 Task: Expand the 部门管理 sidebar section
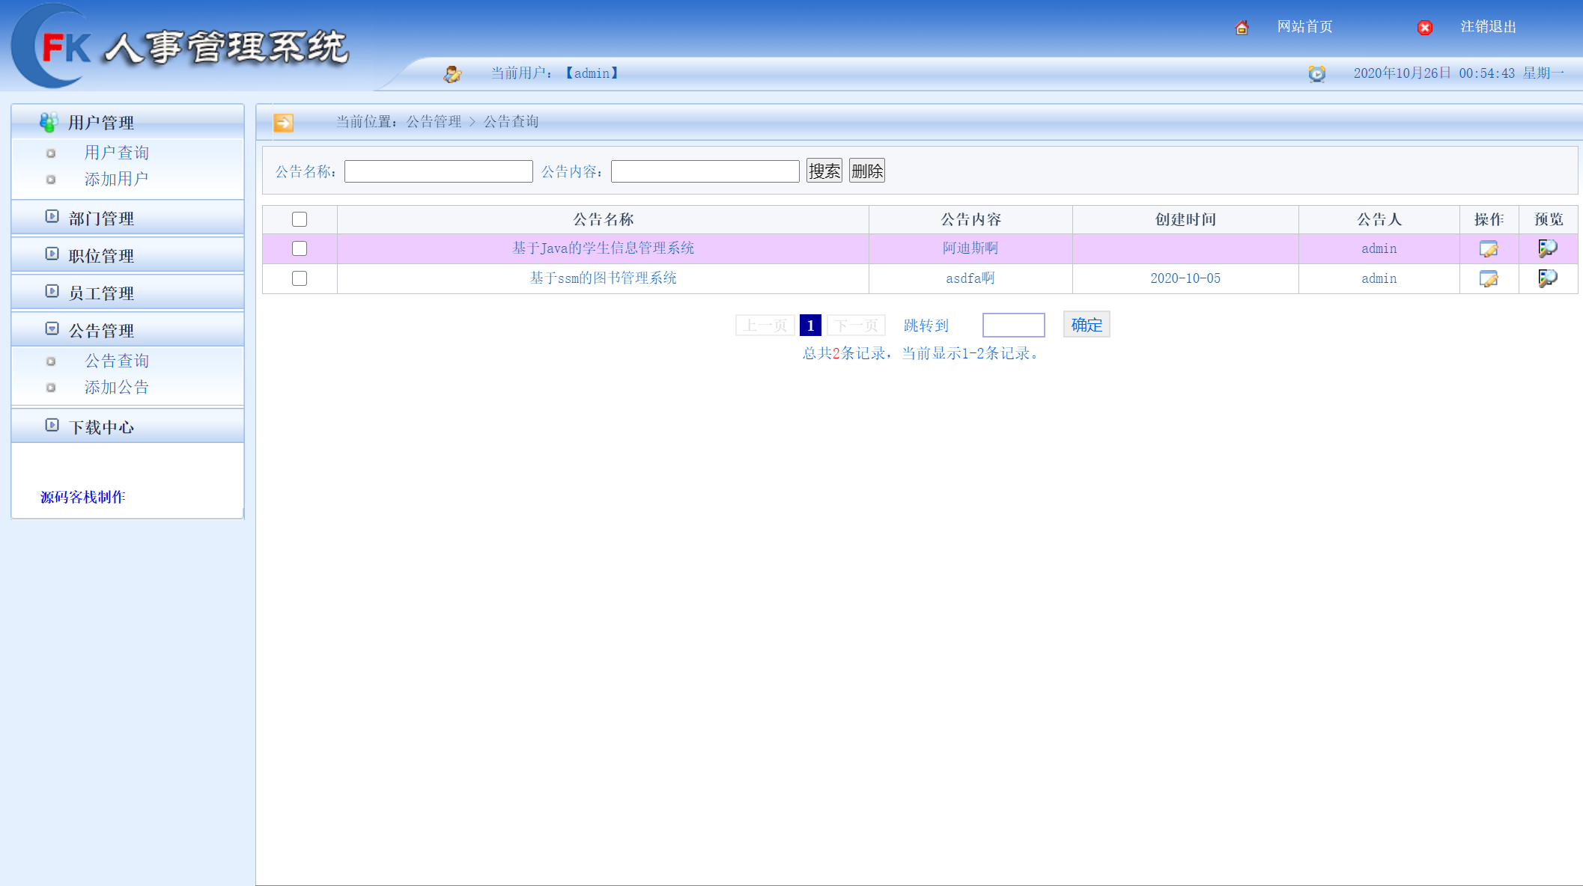(101, 219)
